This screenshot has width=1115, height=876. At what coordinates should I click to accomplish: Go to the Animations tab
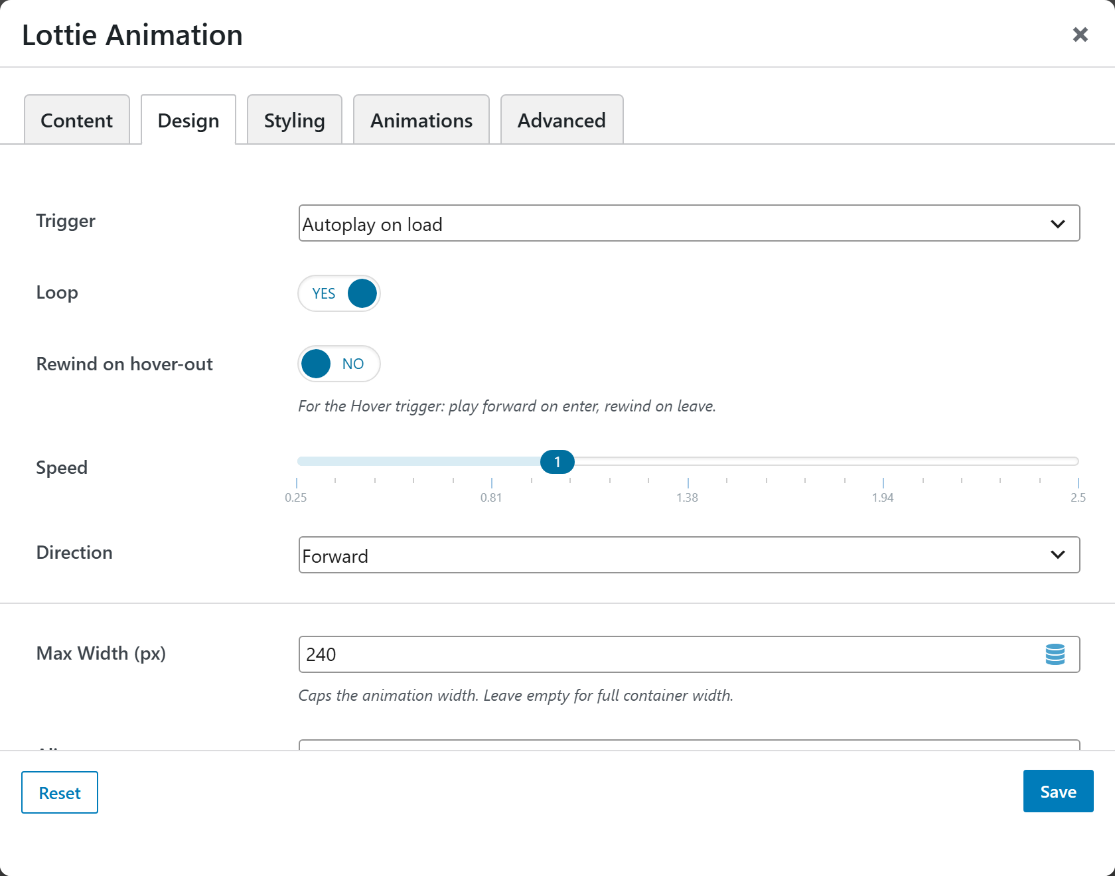[421, 120]
